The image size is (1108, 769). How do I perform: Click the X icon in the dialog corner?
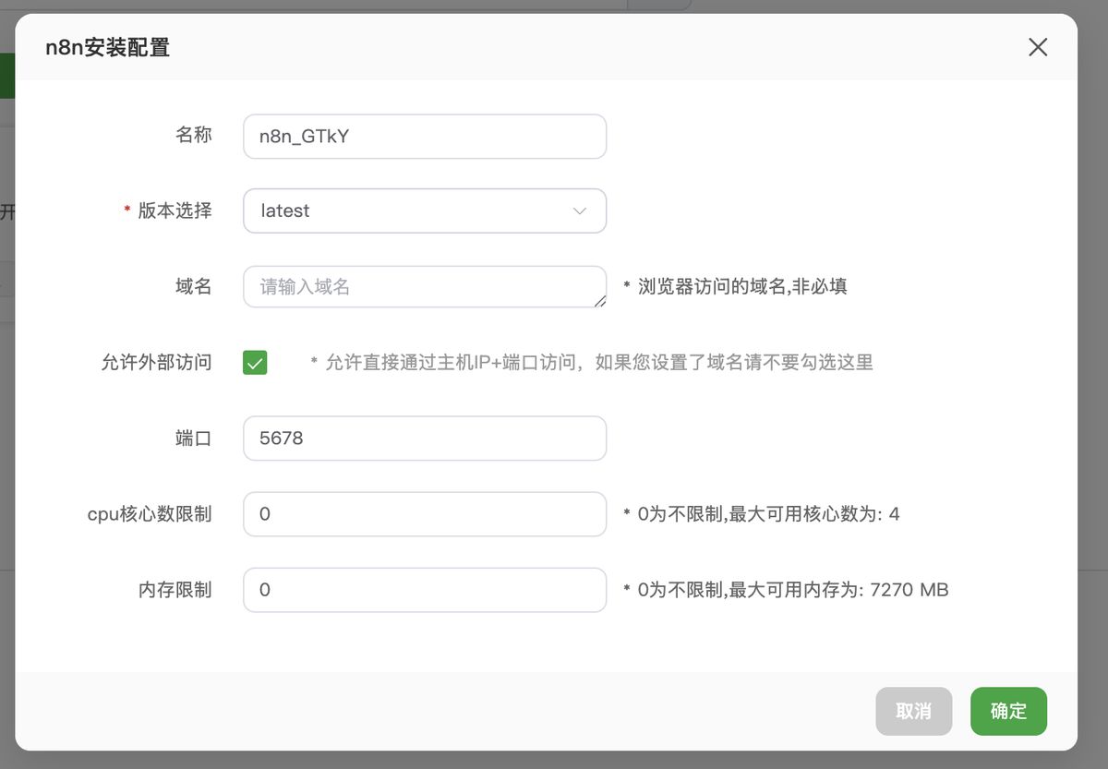tap(1038, 47)
